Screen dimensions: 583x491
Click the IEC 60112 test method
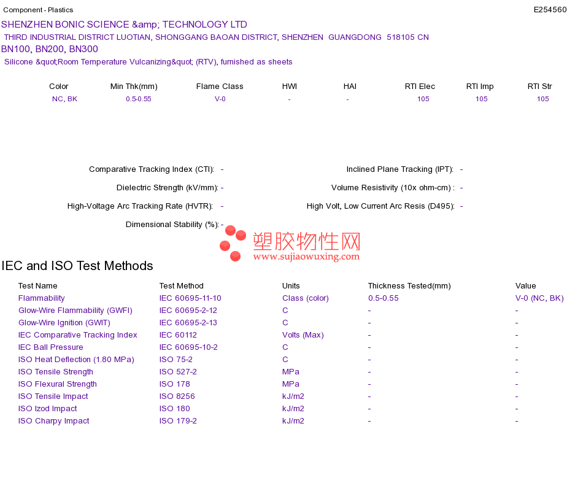coord(178,334)
